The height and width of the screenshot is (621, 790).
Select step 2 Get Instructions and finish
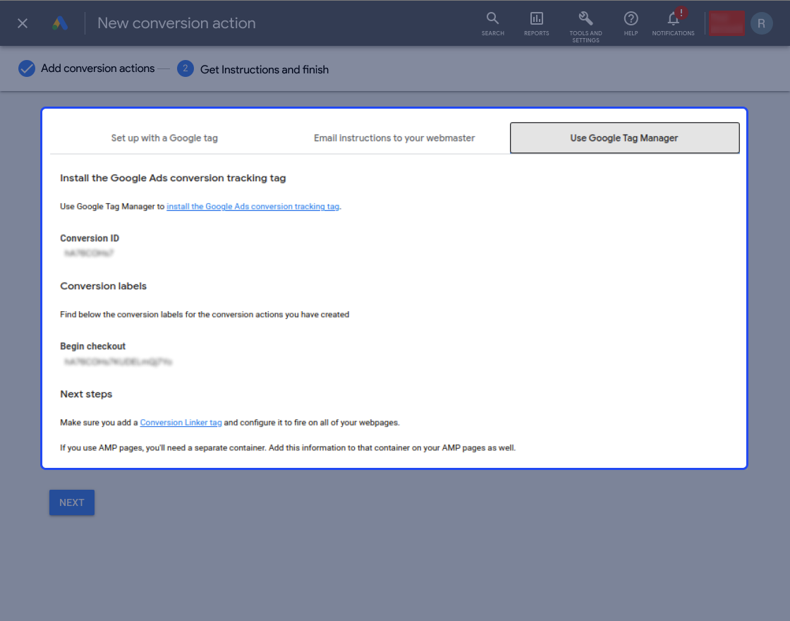(x=253, y=69)
